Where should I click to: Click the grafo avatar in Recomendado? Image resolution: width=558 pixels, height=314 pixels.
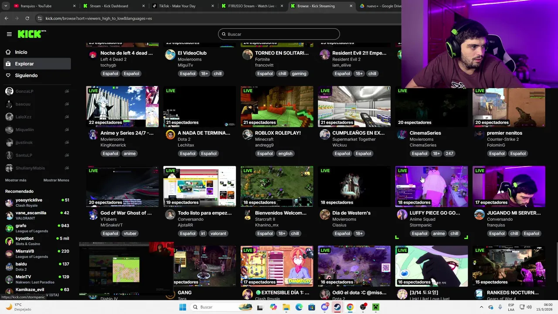pos(9,228)
